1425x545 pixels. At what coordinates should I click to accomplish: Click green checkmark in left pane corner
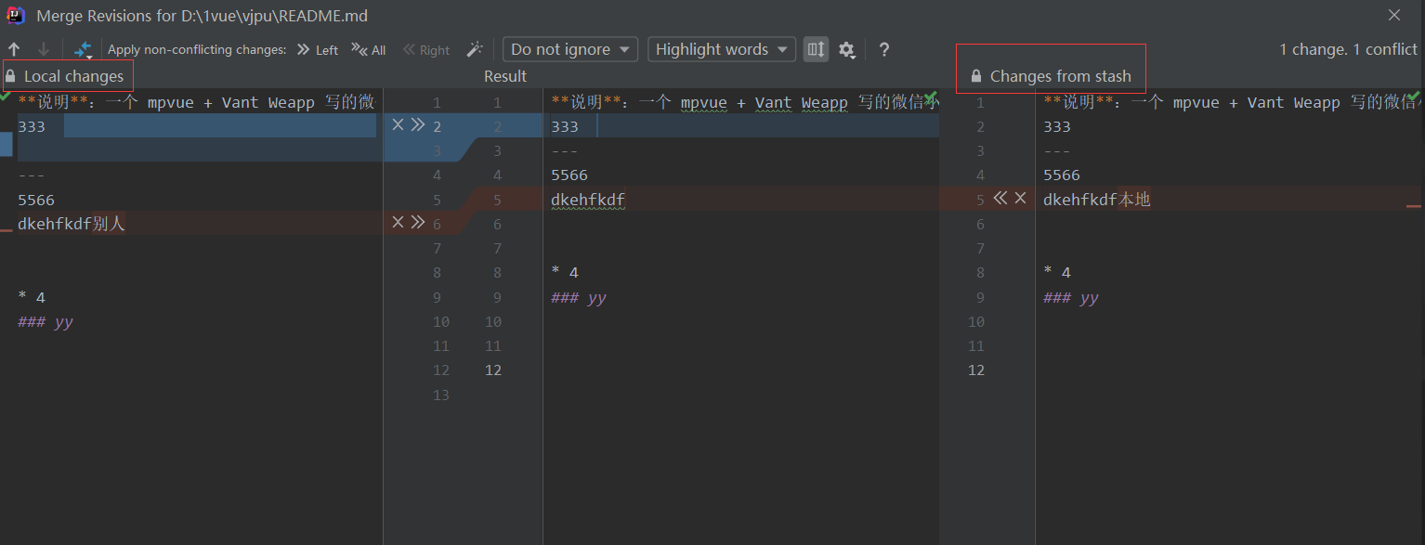click(x=6, y=95)
